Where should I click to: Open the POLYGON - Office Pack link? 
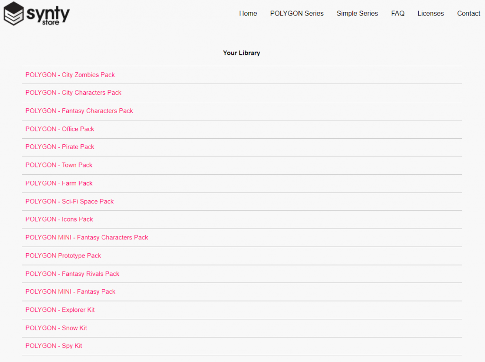coord(60,129)
